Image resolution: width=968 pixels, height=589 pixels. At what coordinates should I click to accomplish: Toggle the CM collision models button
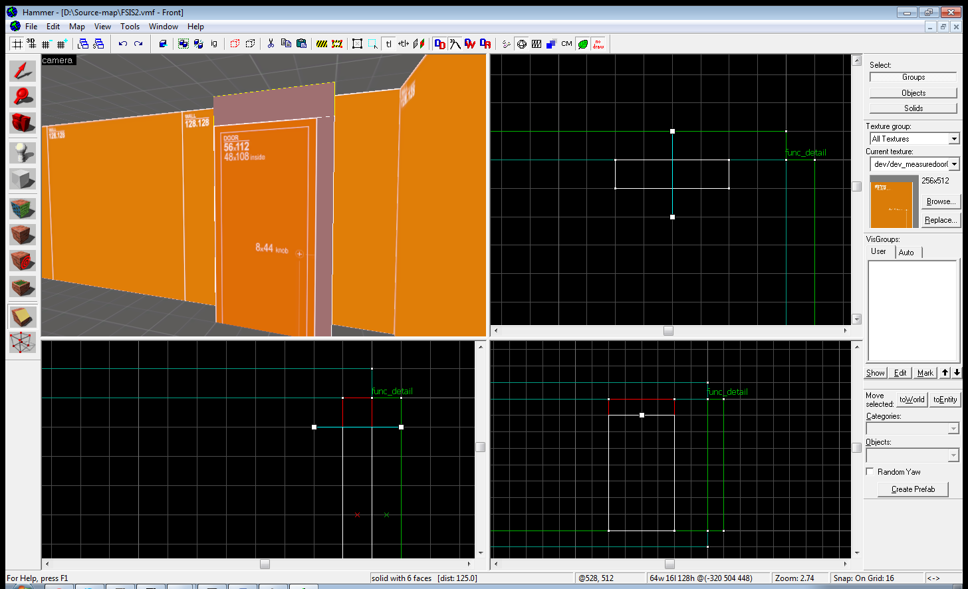[566, 44]
